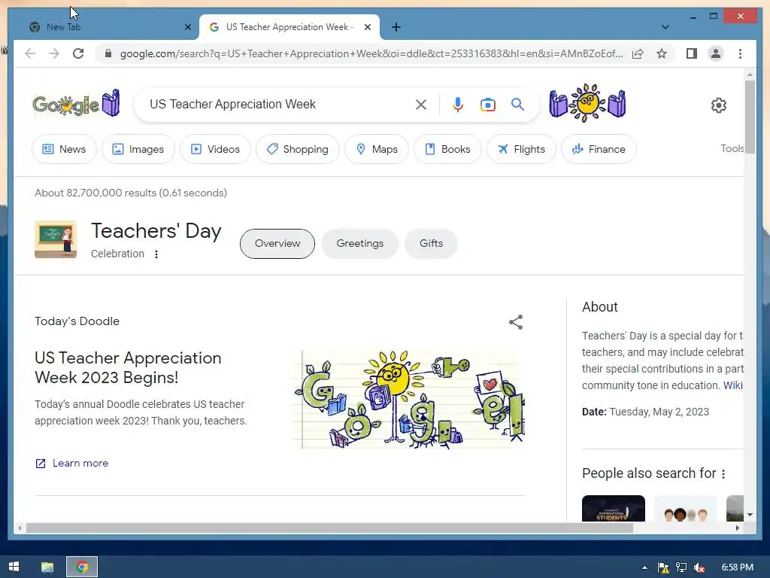The height and width of the screenshot is (578, 770).
Task: Click the sun and books doodle
Action: 587,103
